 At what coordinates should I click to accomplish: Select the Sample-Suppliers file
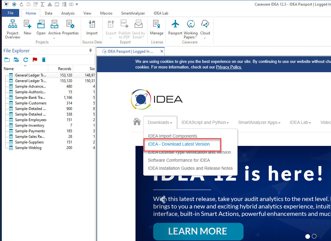coord(29,142)
